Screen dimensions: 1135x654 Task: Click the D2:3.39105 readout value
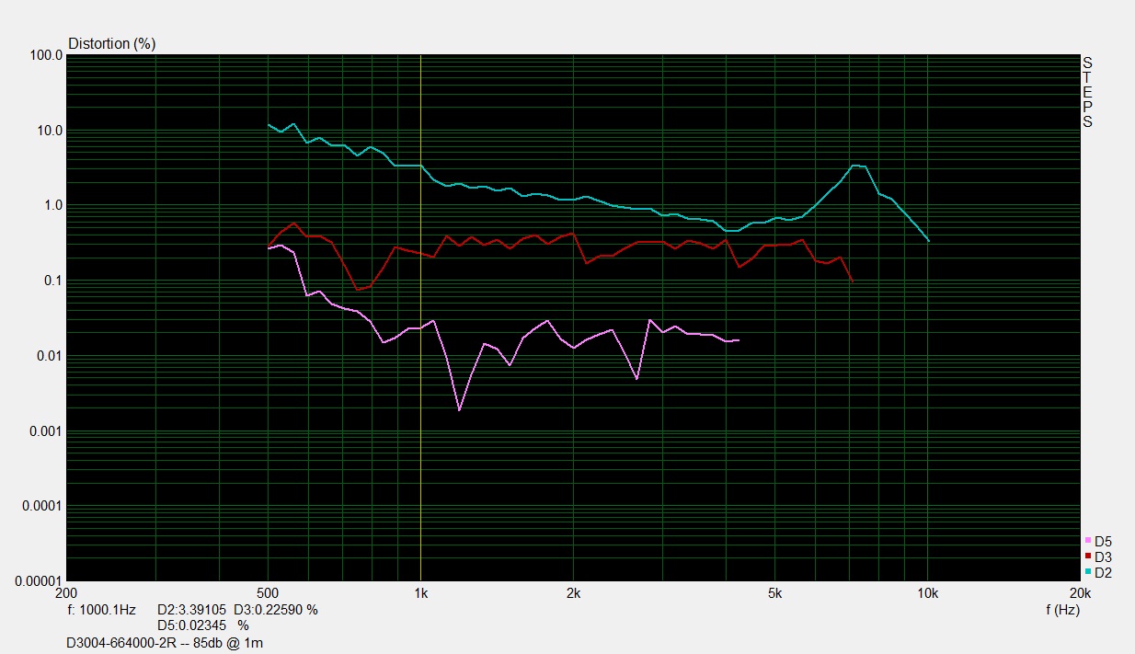191,610
